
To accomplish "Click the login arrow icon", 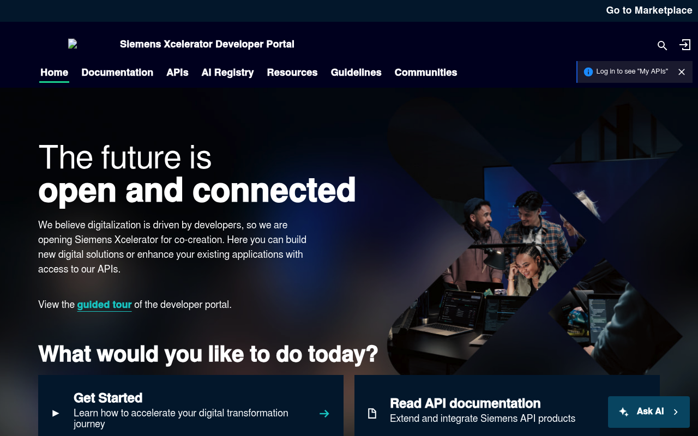I will tap(685, 45).
